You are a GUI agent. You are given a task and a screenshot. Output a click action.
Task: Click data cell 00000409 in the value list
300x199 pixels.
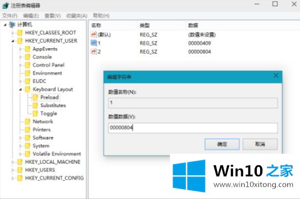[200, 43]
